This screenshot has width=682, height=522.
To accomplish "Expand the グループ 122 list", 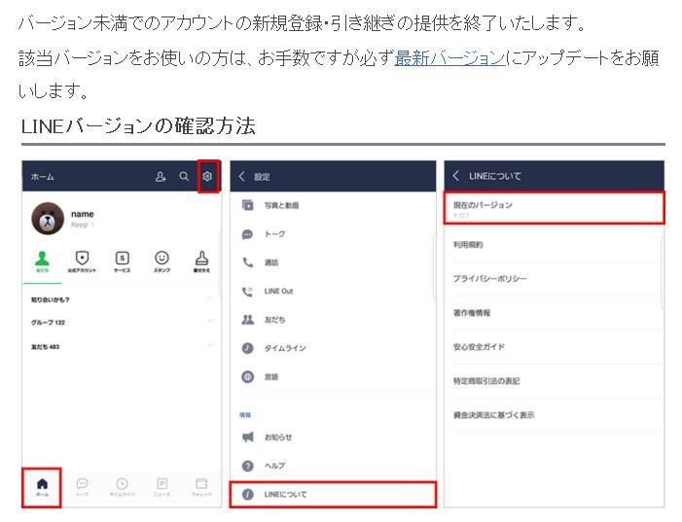I will tap(208, 322).
